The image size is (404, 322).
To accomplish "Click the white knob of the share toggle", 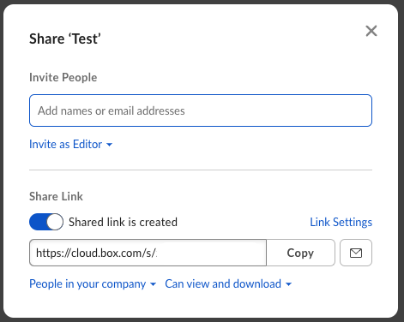I will coord(55,222).
